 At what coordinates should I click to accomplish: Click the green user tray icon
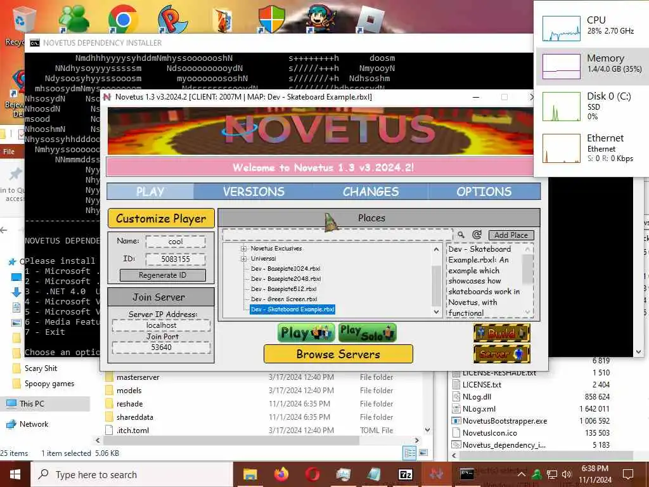click(536, 474)
